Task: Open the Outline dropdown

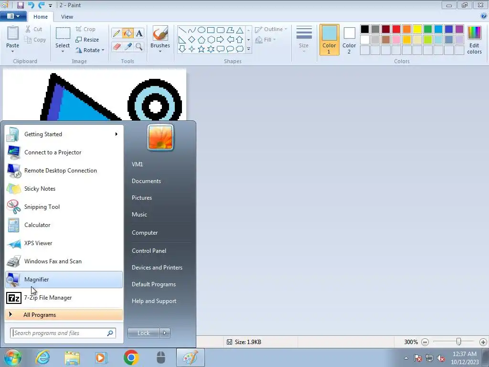Action: tap(271, 29)
